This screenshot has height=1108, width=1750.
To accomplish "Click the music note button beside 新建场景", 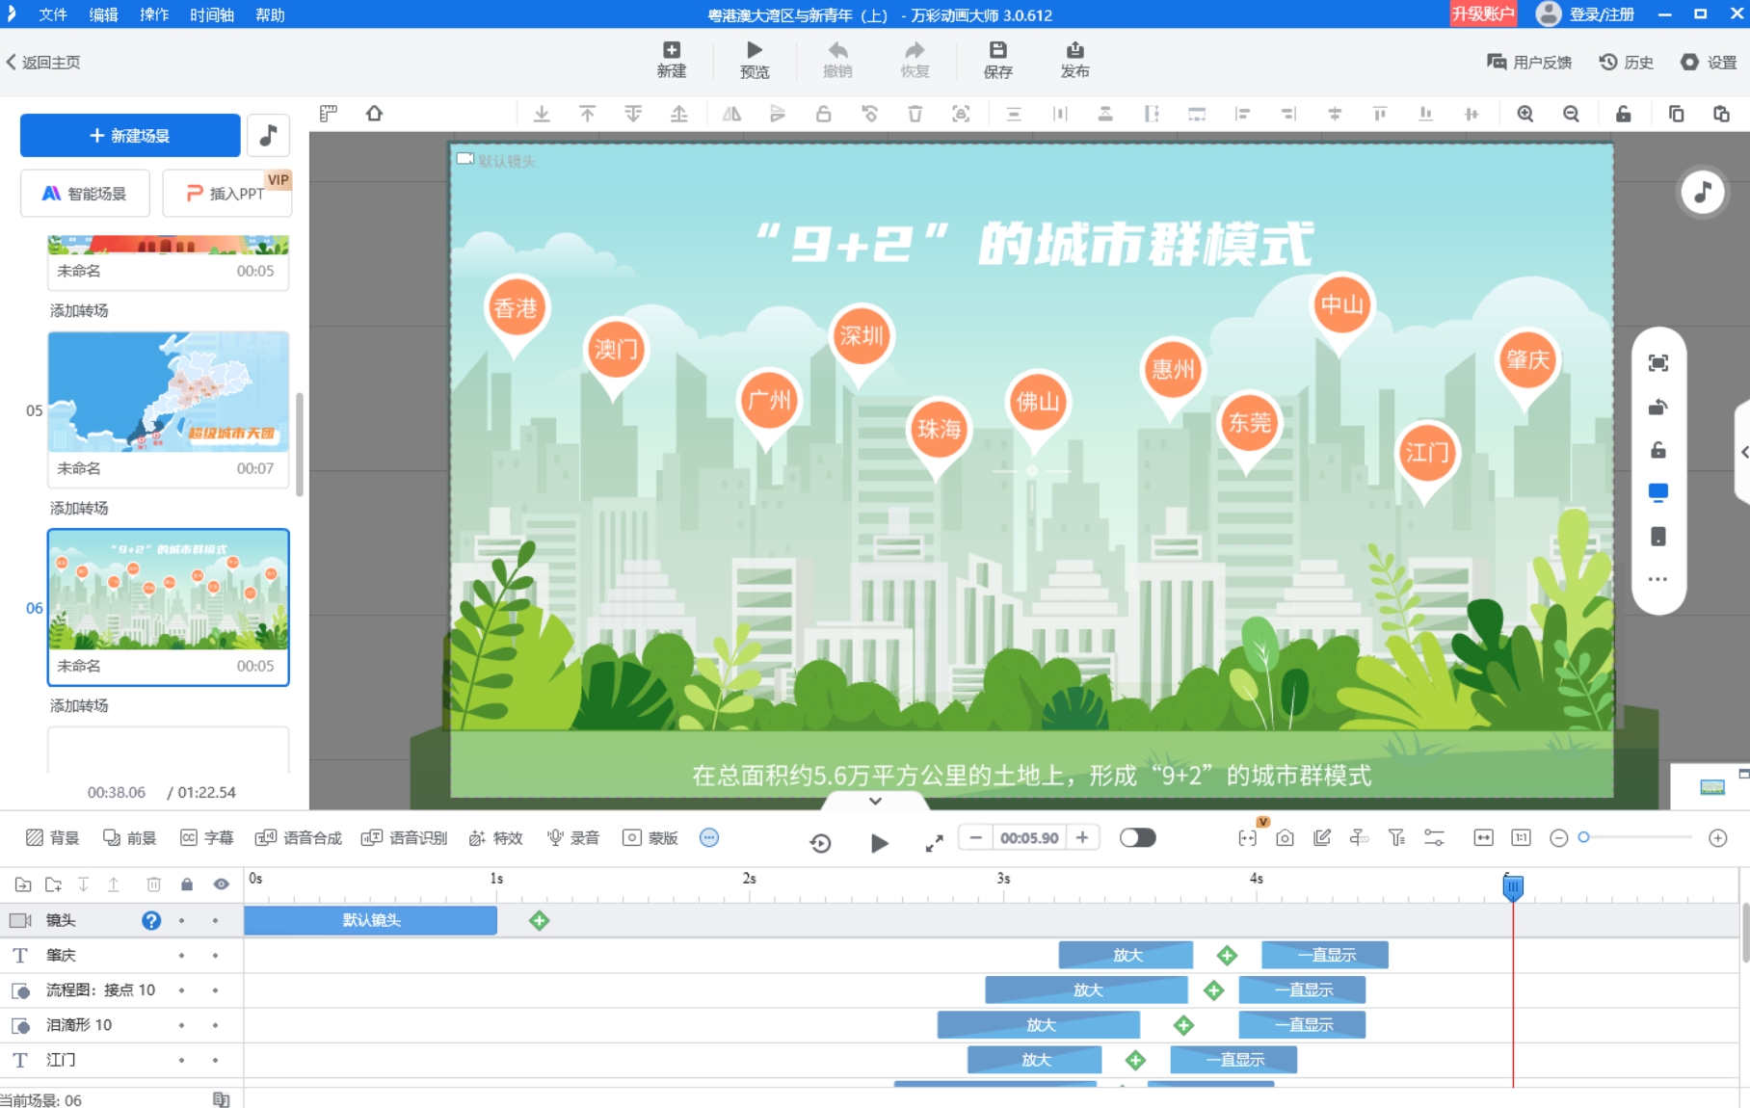I will [x=269, y=135].
